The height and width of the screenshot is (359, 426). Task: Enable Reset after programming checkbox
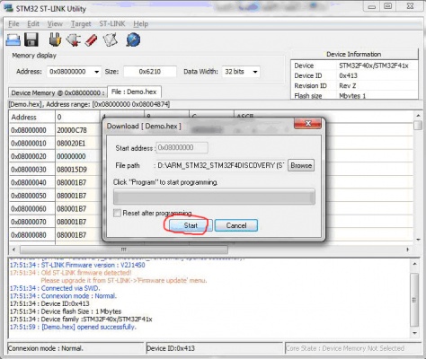[117, 213]
